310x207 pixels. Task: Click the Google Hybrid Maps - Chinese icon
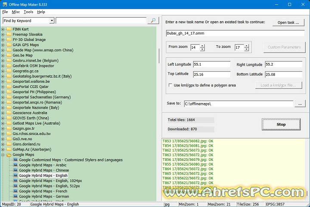[15, 170]
